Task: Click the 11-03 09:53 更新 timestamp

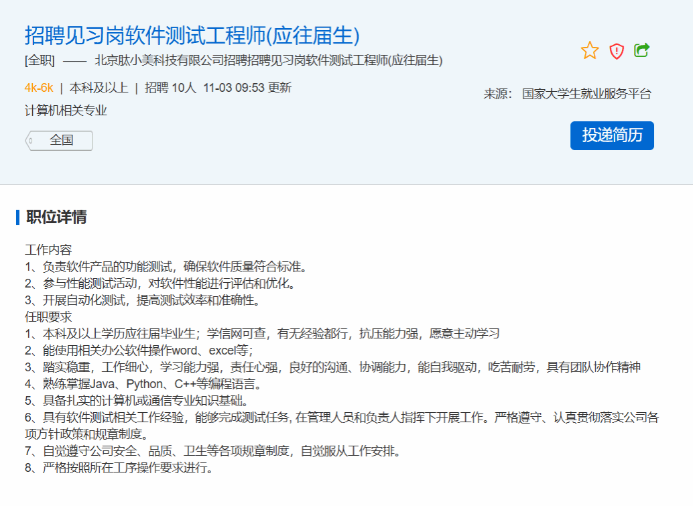Action: (x=247, y=88)
